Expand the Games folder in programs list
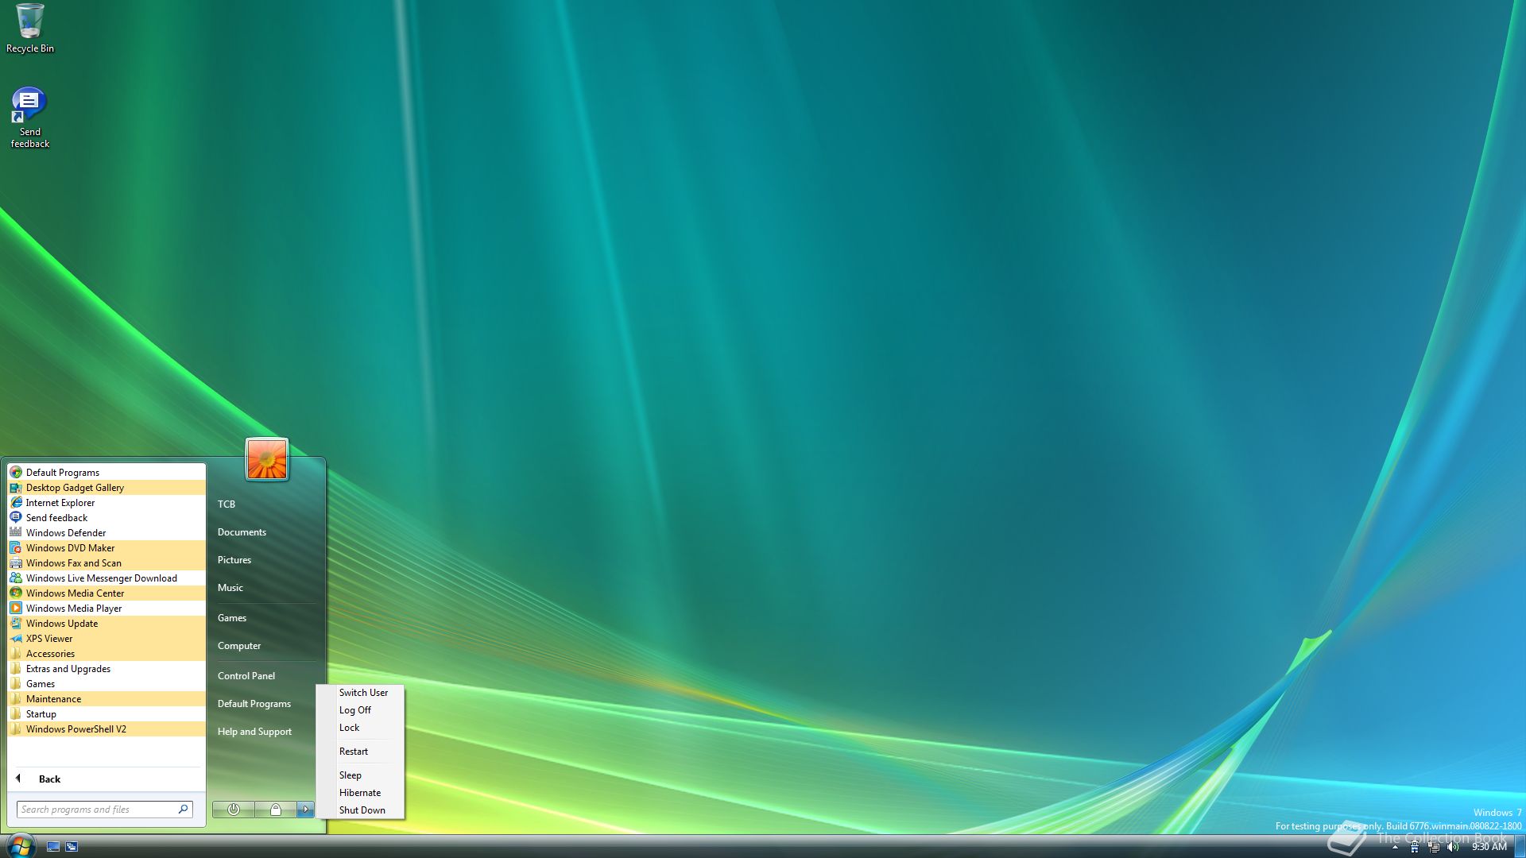The width and height of the screenshot is (1526, 858). tap(107, 684)
